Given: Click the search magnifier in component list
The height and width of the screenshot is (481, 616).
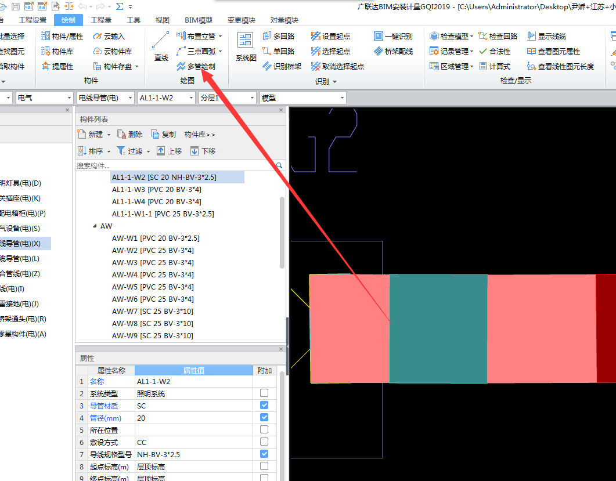Looking at the screenshot, I should coord(279,165).
